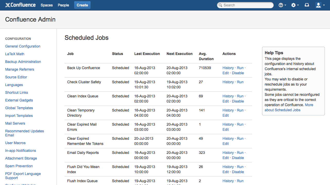This screenshot has height=185, width=330.
Task: Disable the Clean Index Queue job
Action: pos(238,101)
